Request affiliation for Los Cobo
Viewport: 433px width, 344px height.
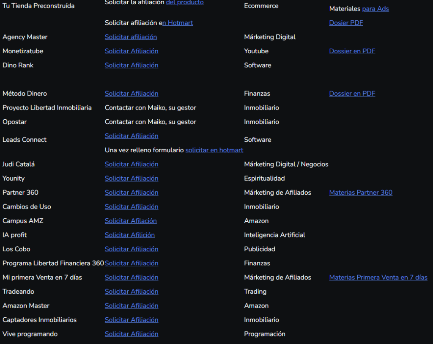click(x=132, y=249)
